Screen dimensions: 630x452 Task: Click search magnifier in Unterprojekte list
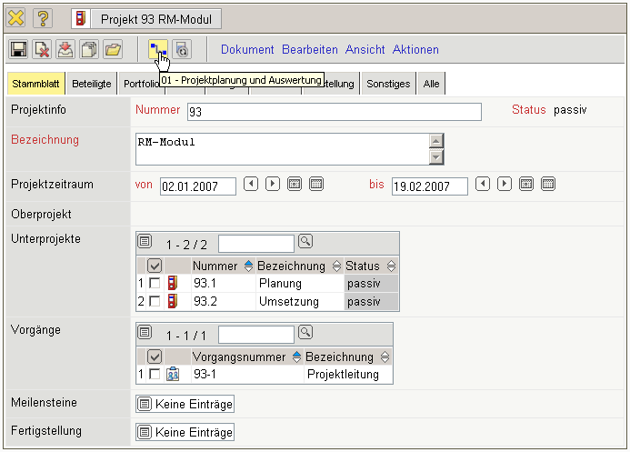pos(305,242)
